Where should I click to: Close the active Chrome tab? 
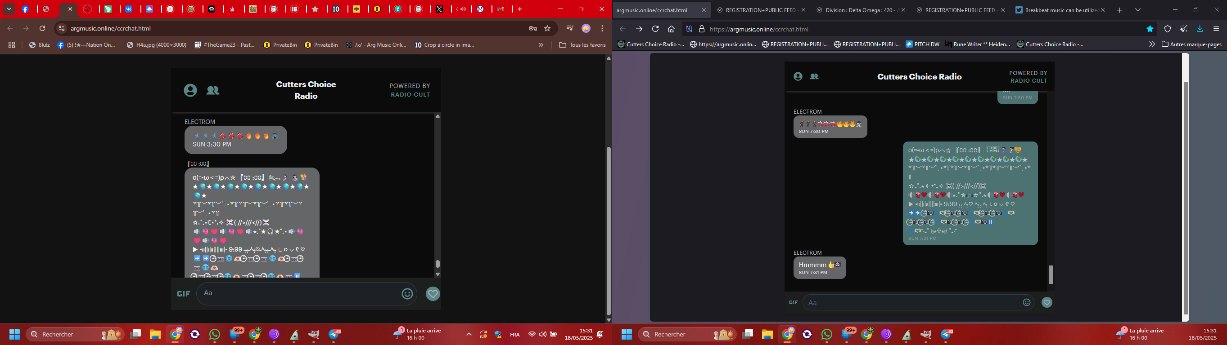point(70,9)
